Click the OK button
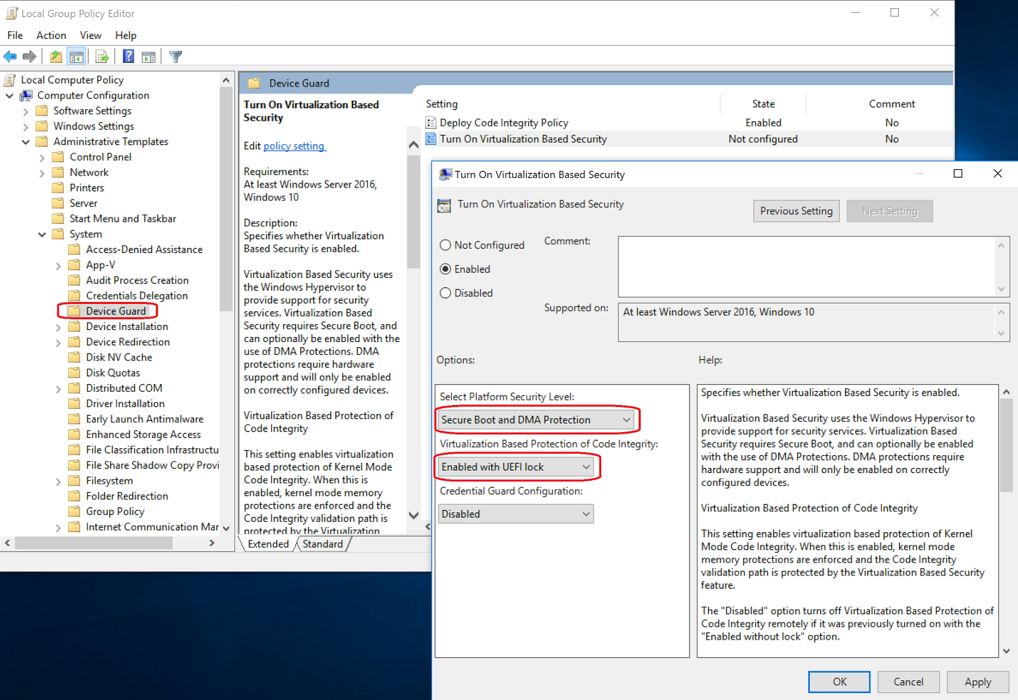 tap(839, 682)
